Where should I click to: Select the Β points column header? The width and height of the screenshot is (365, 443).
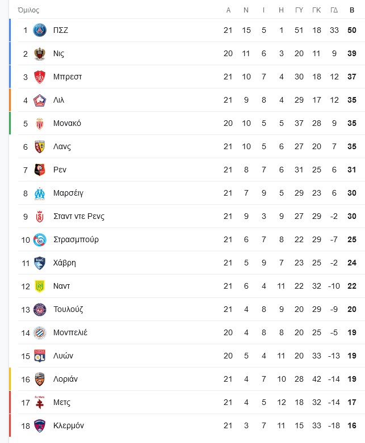click(x=352, y=10)
